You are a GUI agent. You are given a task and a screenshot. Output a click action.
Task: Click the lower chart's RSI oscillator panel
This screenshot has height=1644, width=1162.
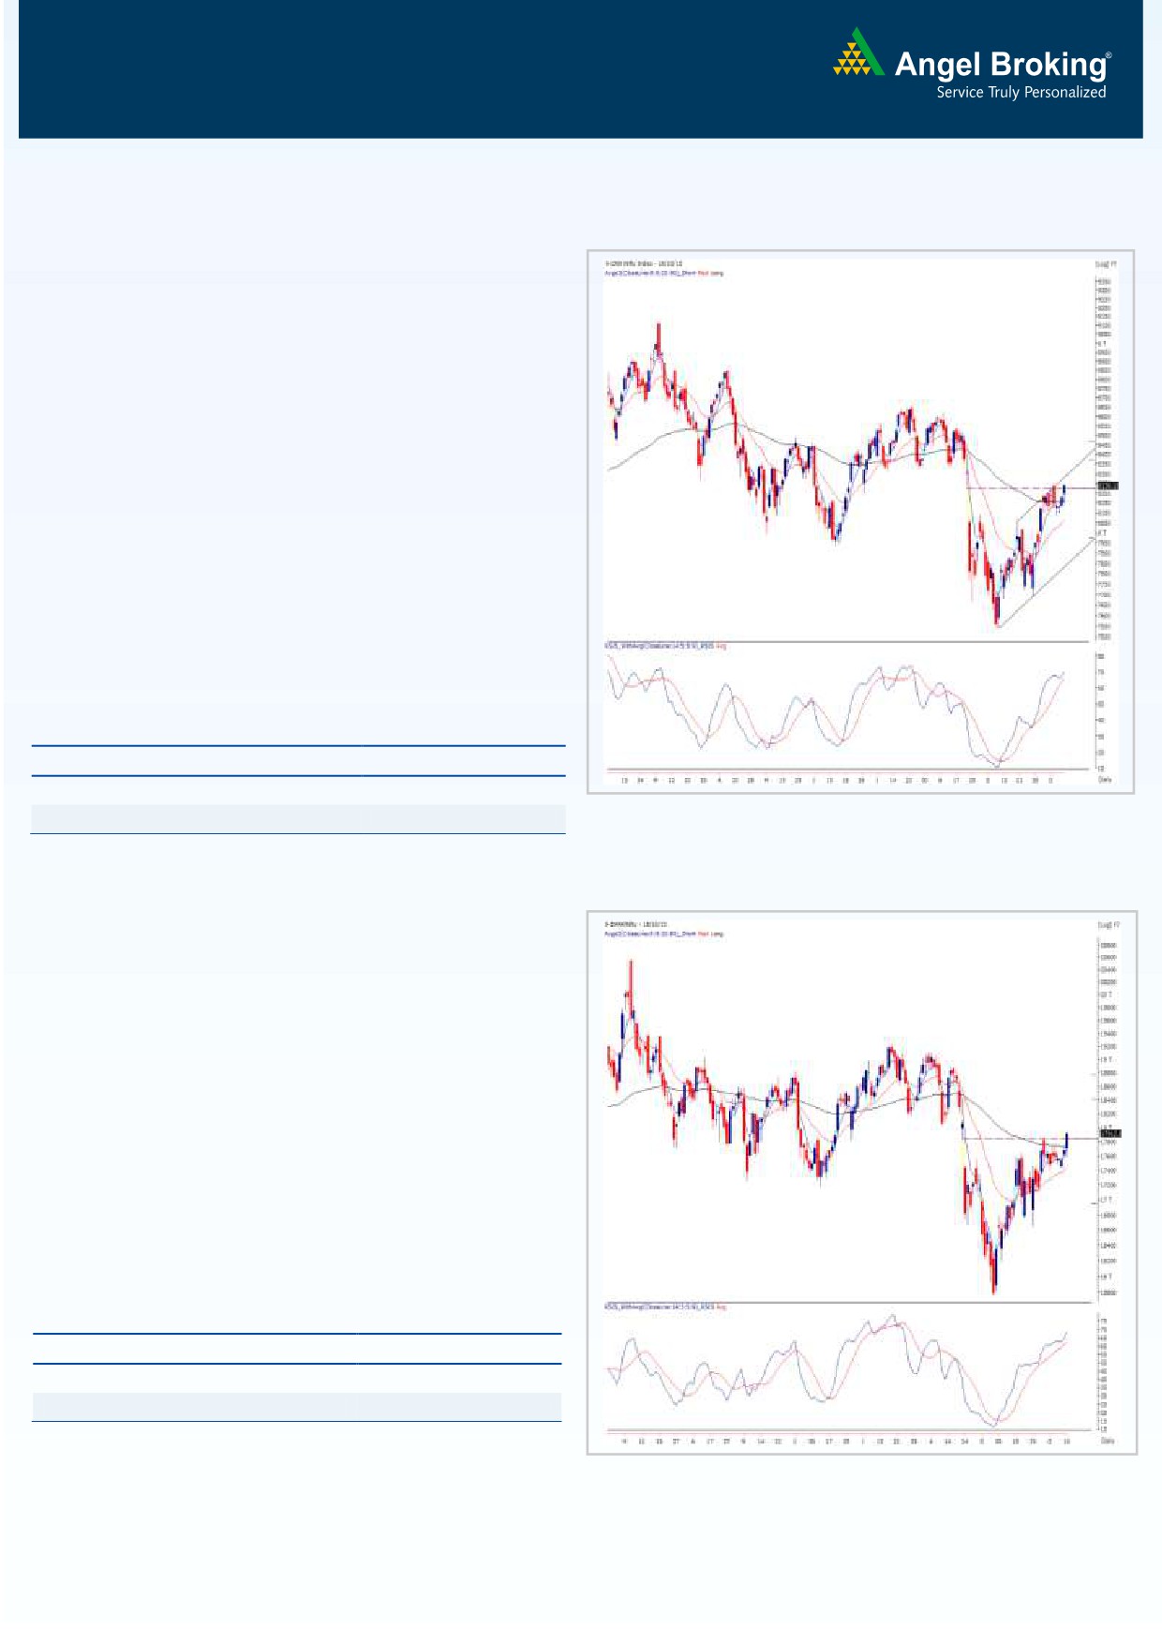point(848,1368)
